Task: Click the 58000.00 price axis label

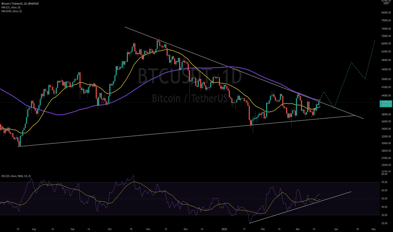Action: click(386, 60)
